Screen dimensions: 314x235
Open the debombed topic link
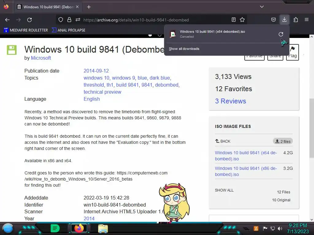click(167, 85)
